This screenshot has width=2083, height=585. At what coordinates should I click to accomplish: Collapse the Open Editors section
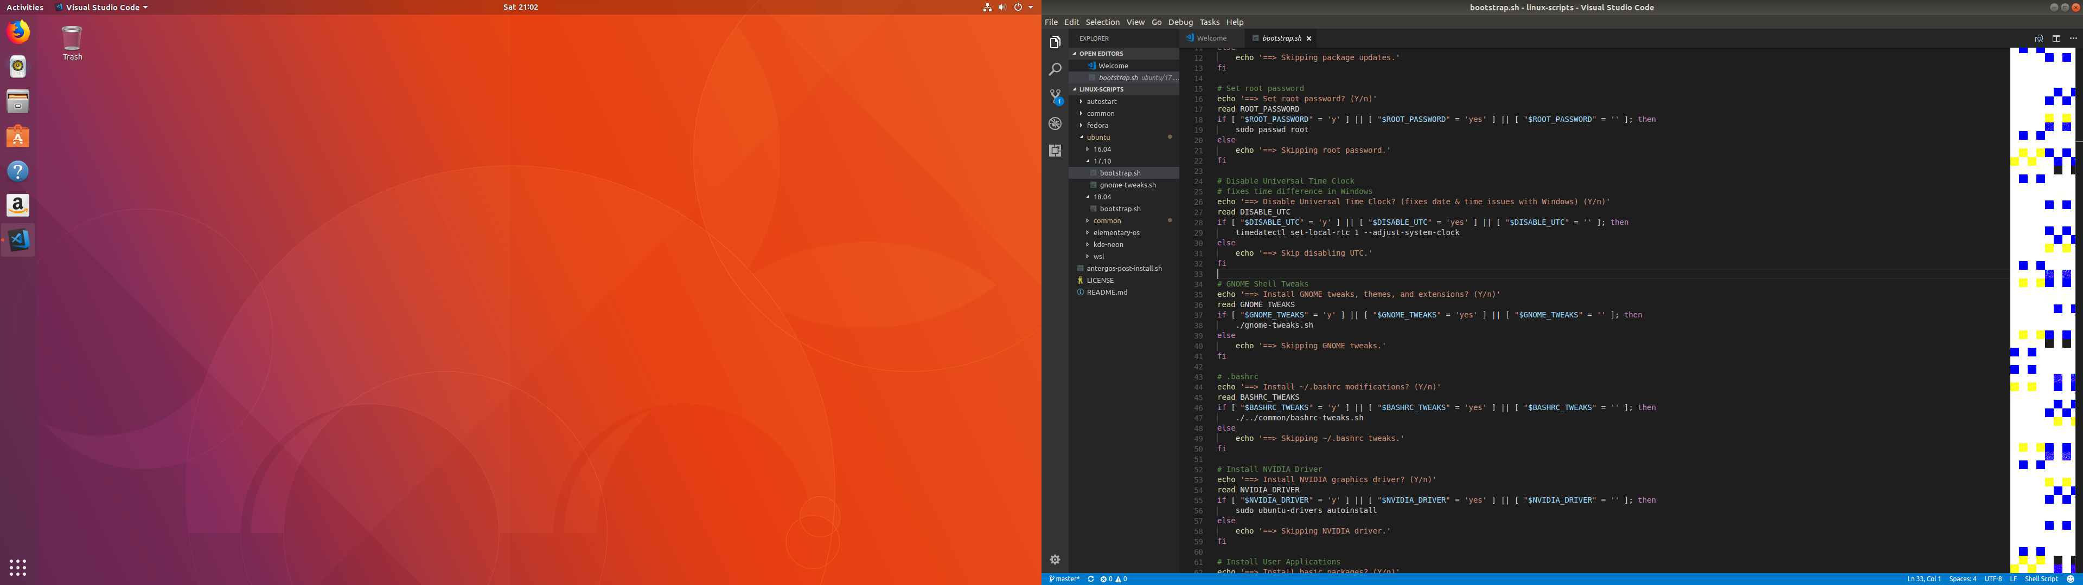(1124, 53)
